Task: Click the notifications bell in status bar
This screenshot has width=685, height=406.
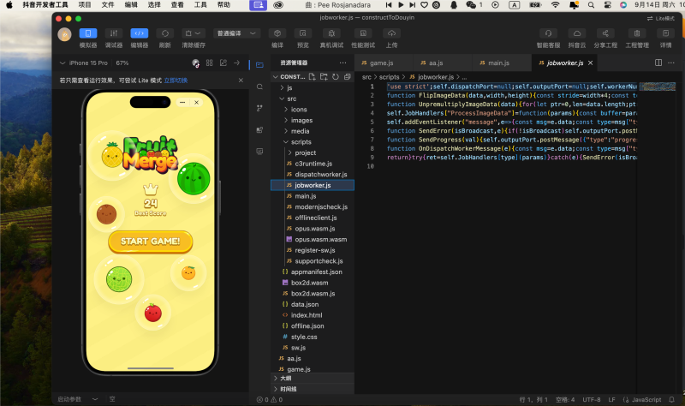Action: tap(672, 399)
